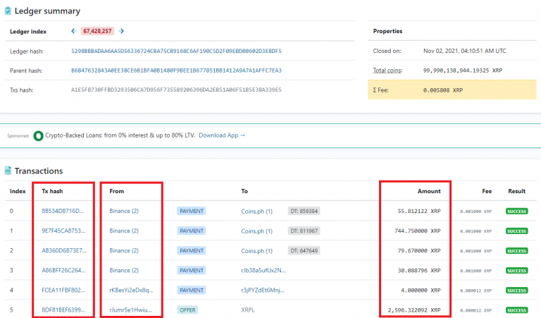Open the Download App link

(221, 135)
